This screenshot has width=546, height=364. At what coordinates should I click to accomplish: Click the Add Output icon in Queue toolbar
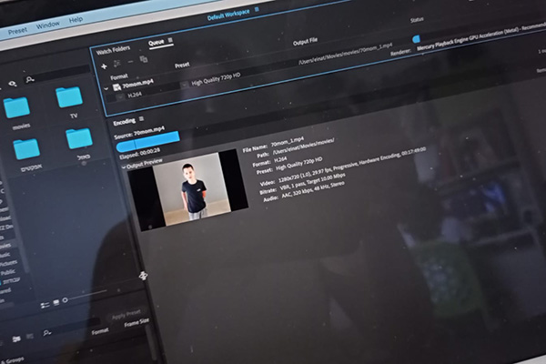click(117, 64)
